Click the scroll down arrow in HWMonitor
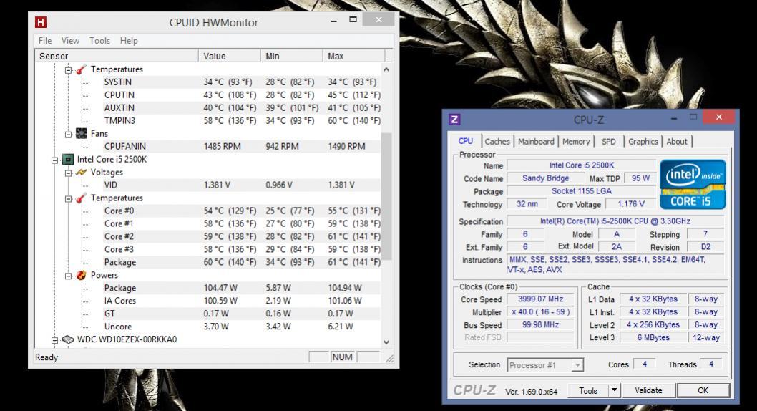This screenshot has width=757, height=411. coord(386,342)
